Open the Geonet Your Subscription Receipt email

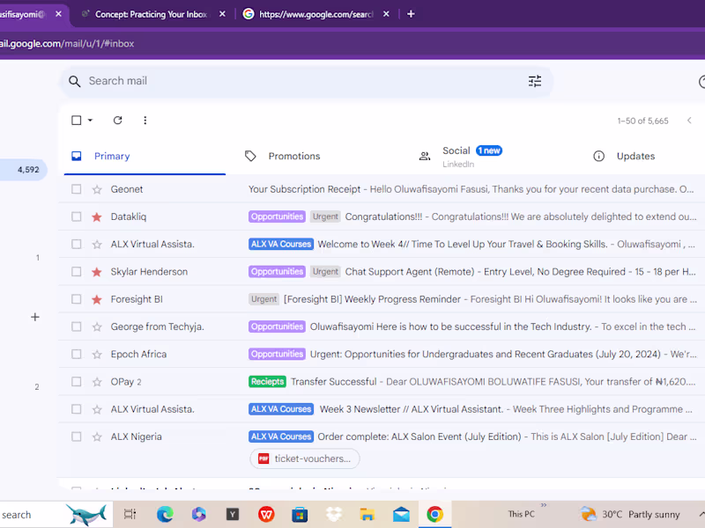pyautogui.click(x=382, y=189)
